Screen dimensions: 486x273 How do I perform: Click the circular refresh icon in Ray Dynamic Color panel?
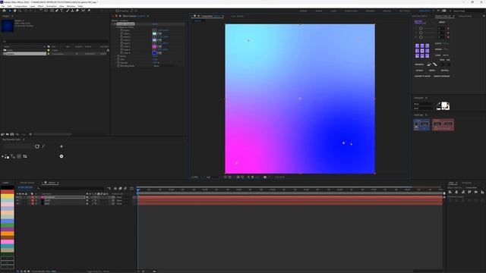pyautogui.click(x=37, y=146)
